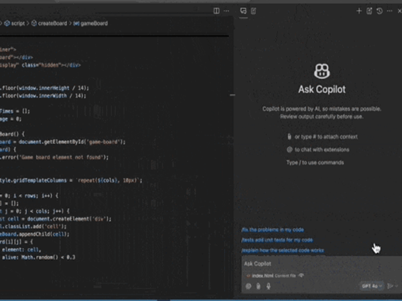Show chat history clock icon
The width and height of the screenshot is (402, 301).
click(379, 11)
